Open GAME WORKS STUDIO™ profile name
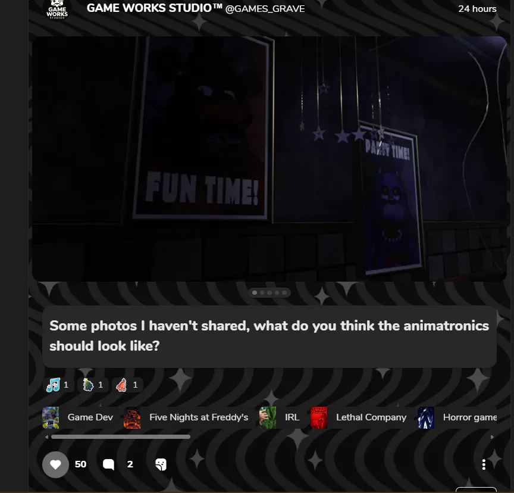 pyautogui.click(x=155, y=8)
